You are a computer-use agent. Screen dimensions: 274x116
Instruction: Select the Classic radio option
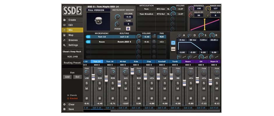[x=68, y=95]
